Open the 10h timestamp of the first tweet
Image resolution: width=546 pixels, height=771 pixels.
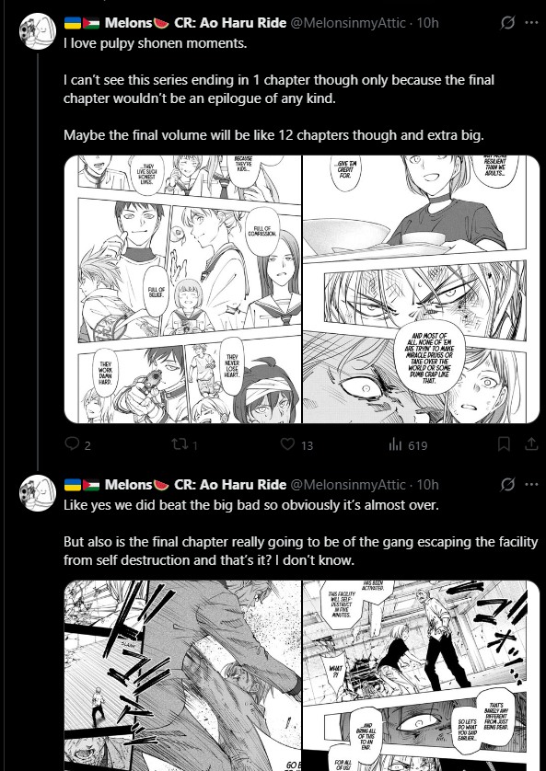(x=427, y=23)
